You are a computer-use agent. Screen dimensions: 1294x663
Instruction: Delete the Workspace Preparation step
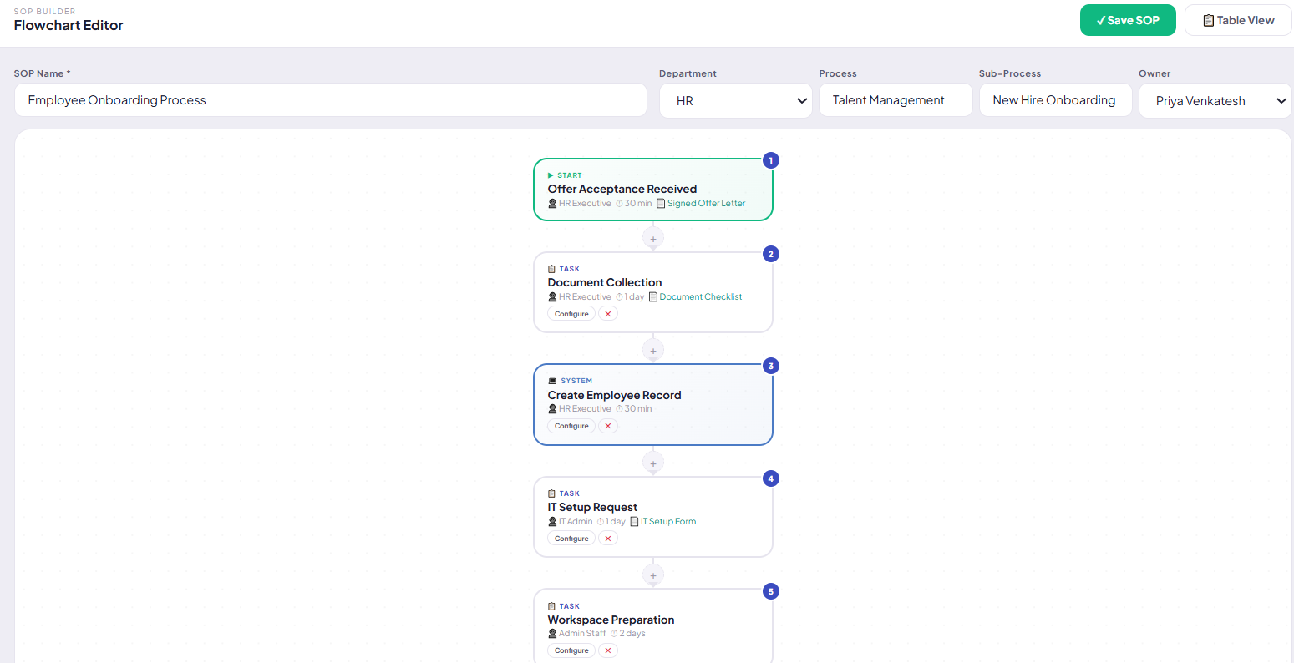608,650
